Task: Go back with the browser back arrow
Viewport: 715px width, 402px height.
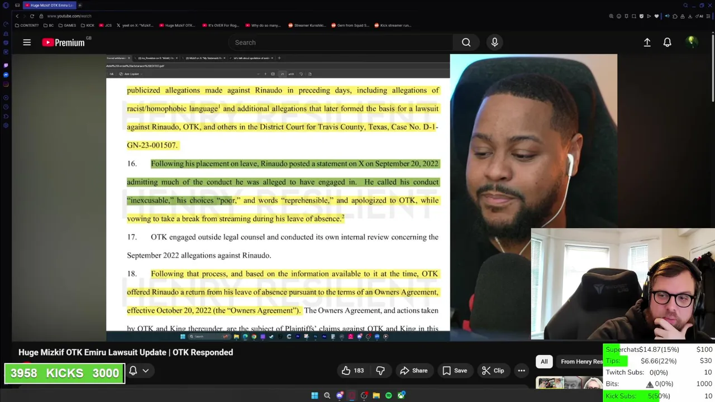Action: (17, 16)
